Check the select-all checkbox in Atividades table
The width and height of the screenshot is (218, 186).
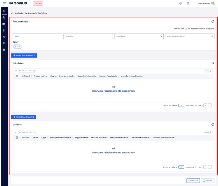tap(17, 76)
